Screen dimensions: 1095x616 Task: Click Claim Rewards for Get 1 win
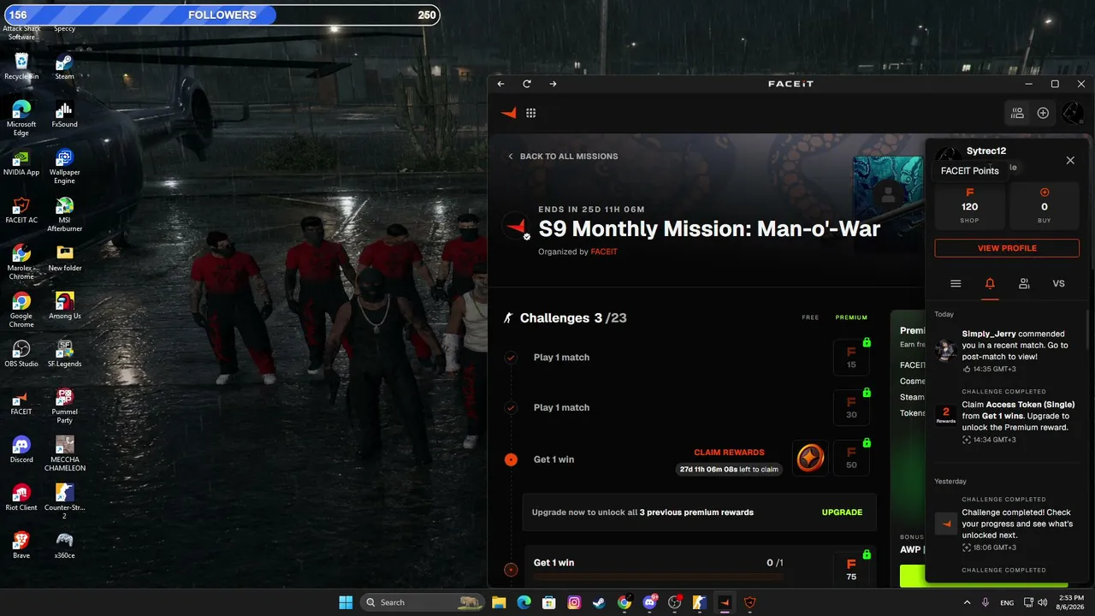coord(729,453)
